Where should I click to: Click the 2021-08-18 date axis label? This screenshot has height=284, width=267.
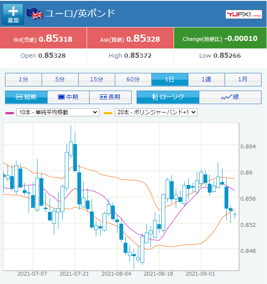click(159, 273)
